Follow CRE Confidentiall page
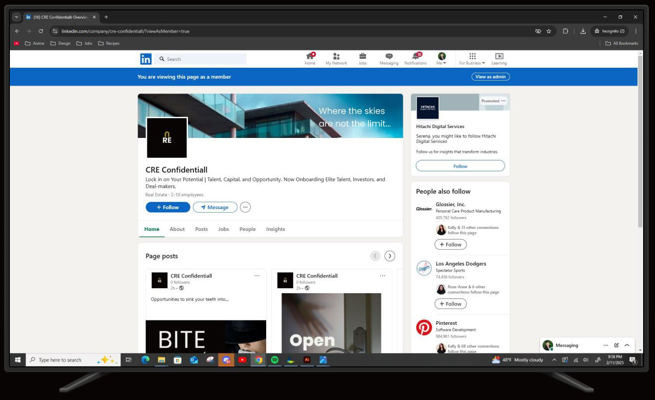This screenshot has width=655, height=400. [x=168, y=207]
